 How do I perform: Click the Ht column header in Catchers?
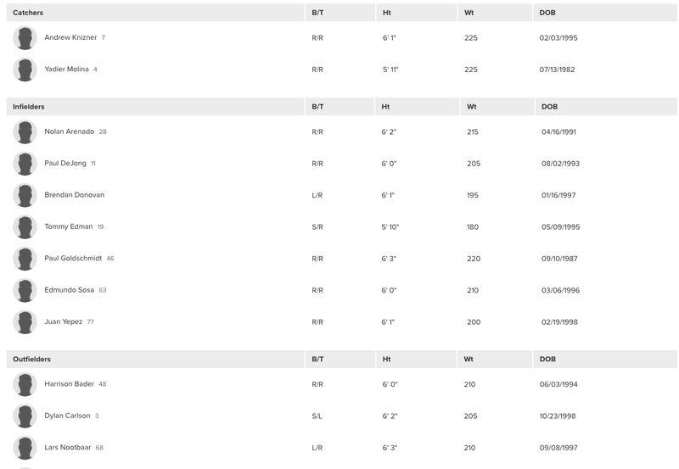(x=387, y=13)
